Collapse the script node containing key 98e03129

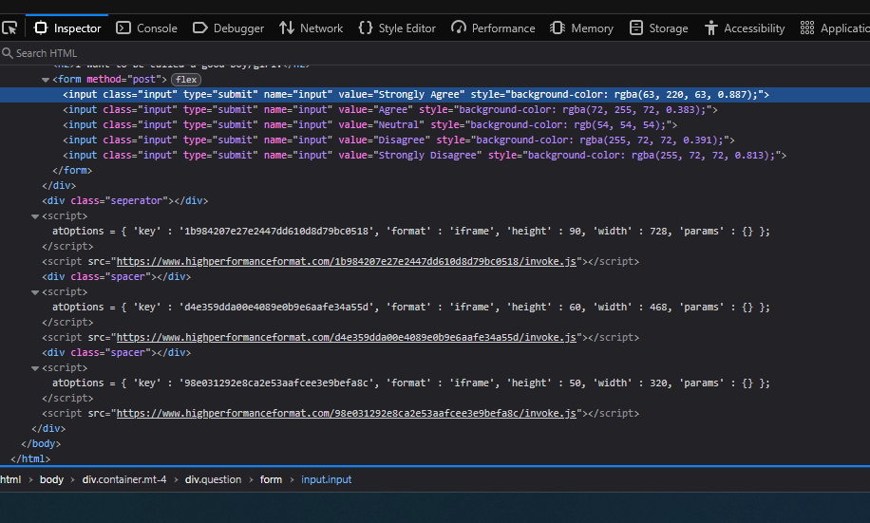[35, 368]
